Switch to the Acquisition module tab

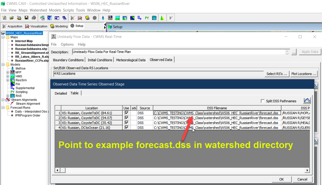(x=12, y=26)
